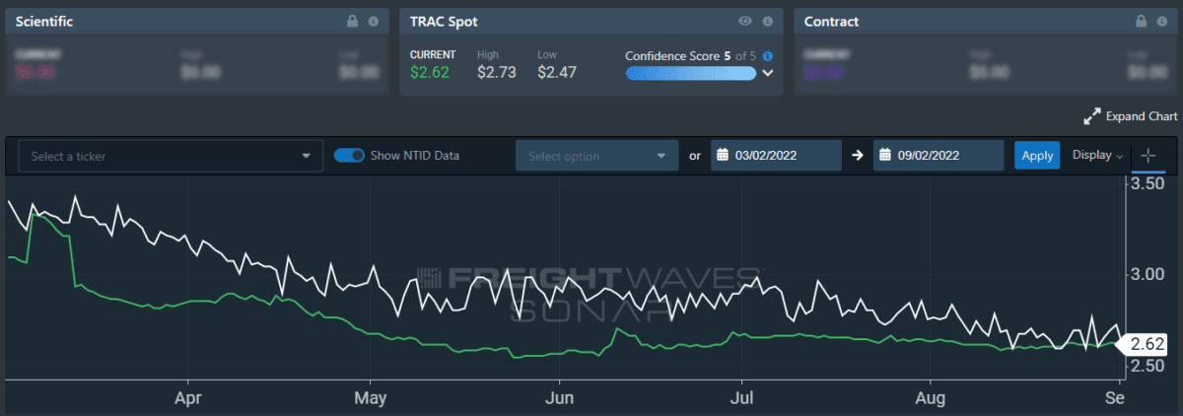Click the 2.50 label on the price axis

(x=1148, y=365)
